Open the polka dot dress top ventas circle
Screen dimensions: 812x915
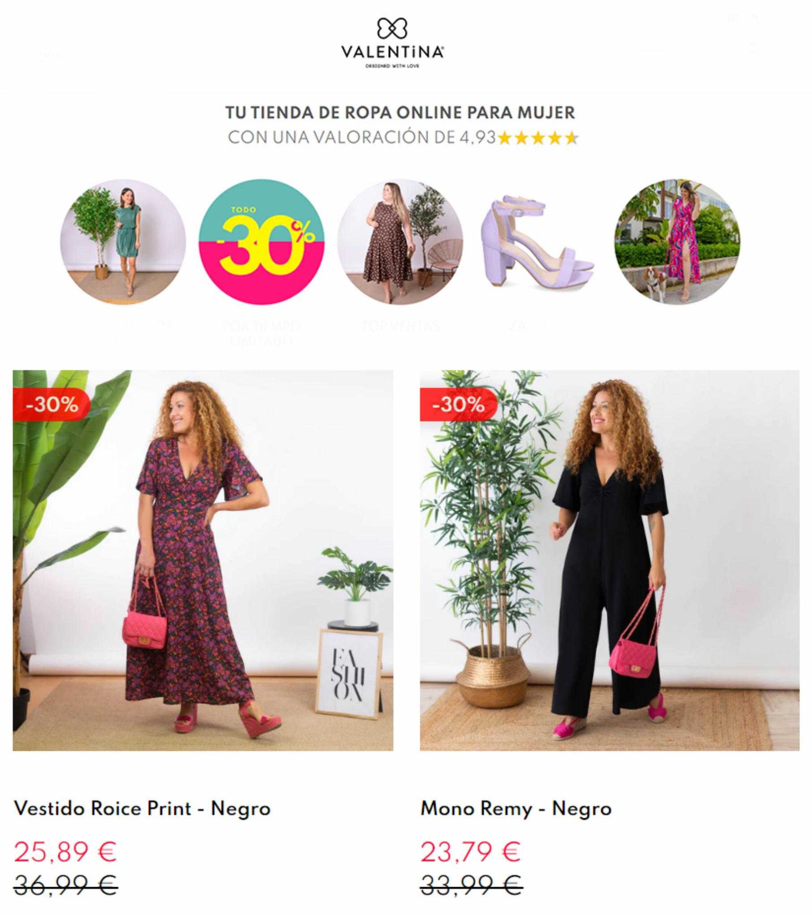point(400,242)
